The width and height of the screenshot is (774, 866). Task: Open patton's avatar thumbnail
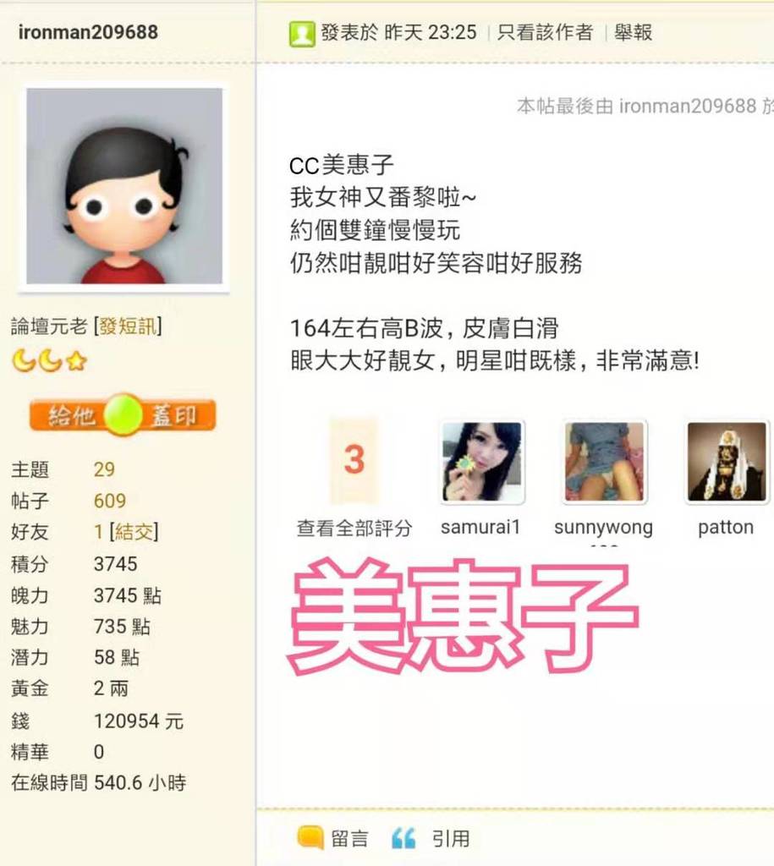[x=727, y=462]
